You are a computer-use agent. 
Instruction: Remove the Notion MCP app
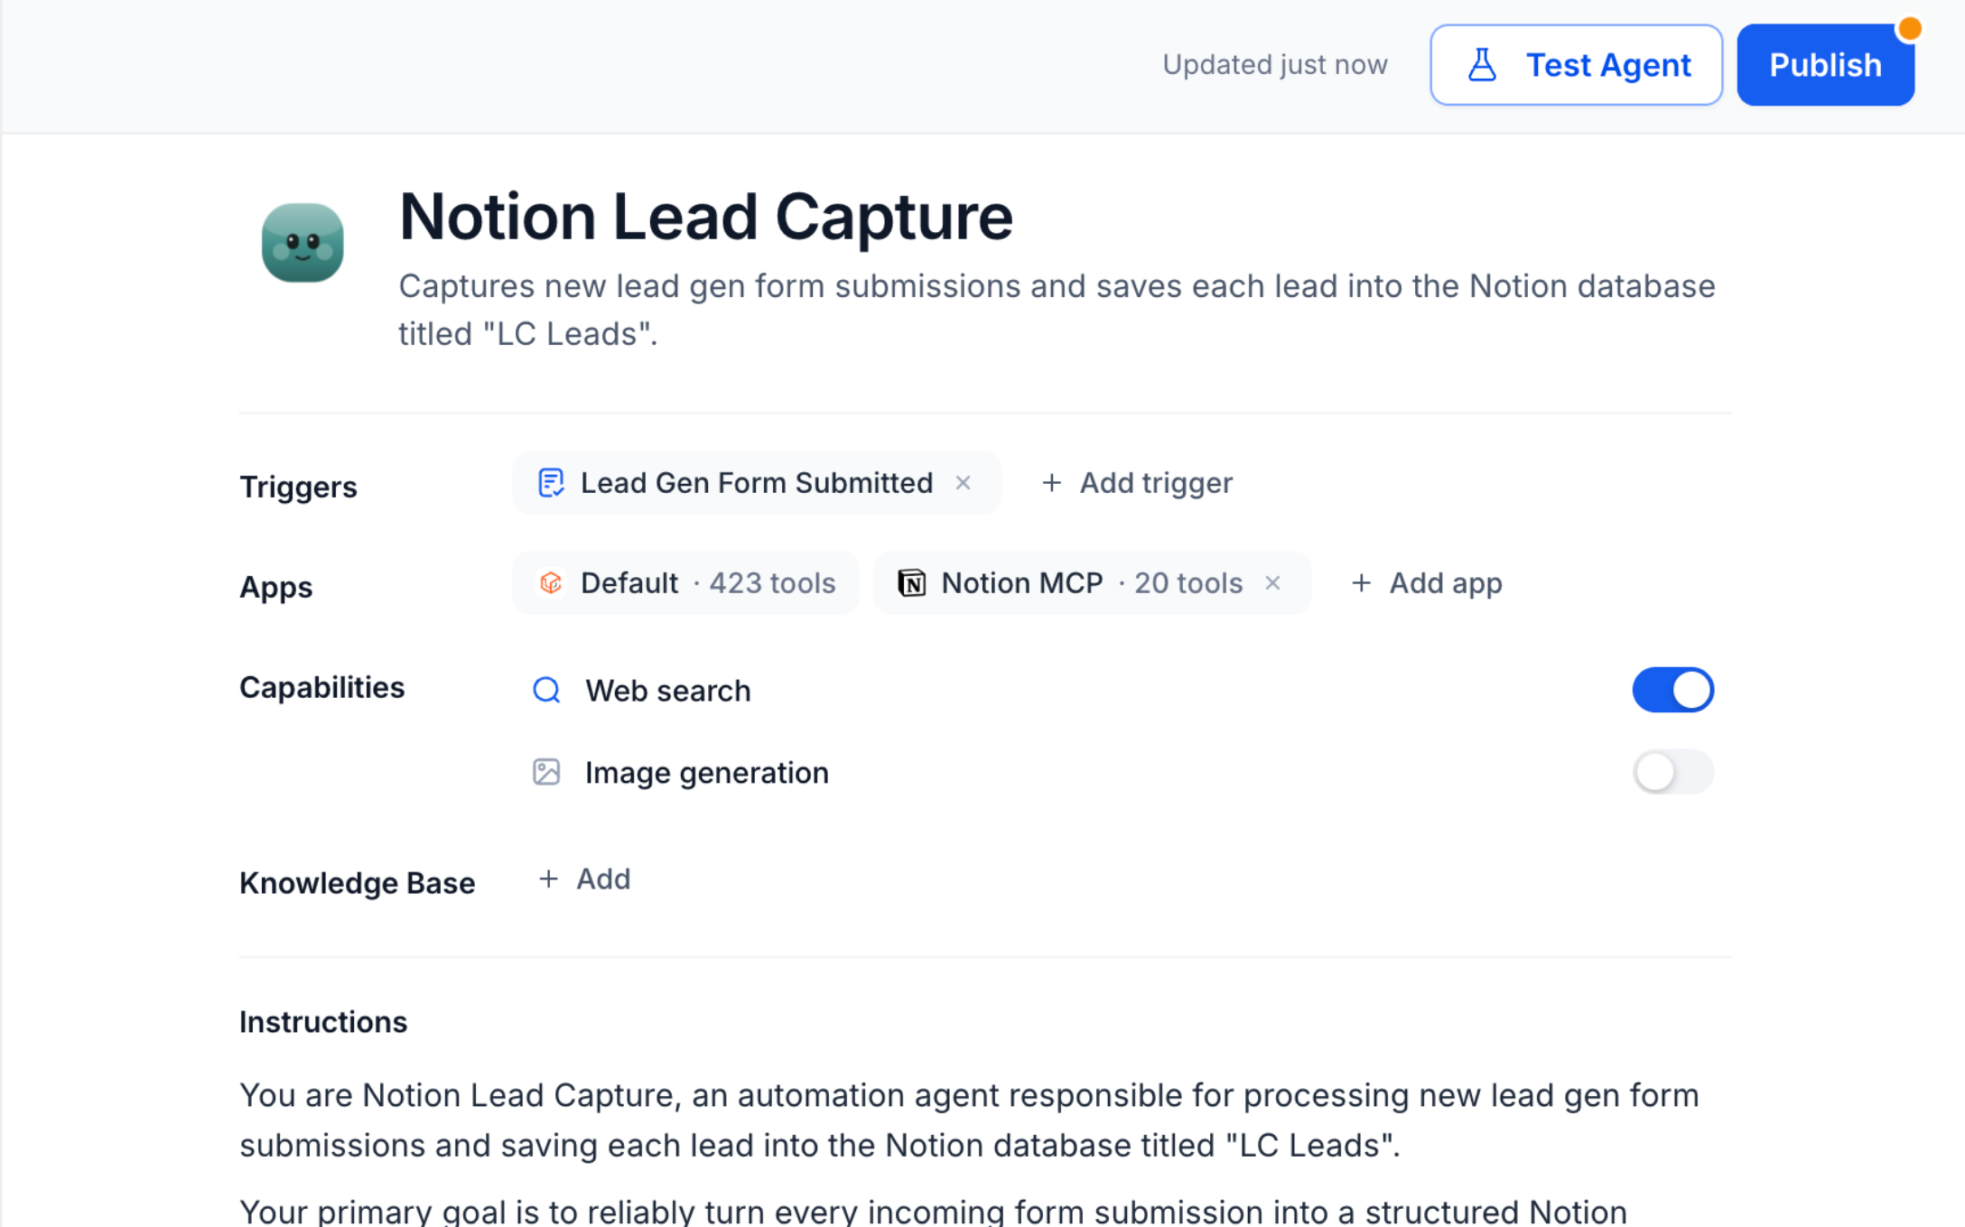[1272, 583]
